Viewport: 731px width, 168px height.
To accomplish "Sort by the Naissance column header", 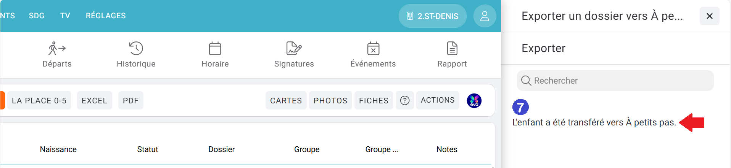I will tap(58, 149).
